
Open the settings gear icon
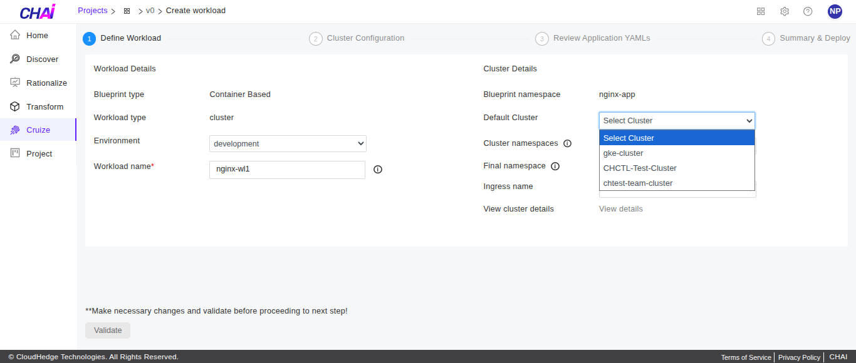click(x=785, y=11)
